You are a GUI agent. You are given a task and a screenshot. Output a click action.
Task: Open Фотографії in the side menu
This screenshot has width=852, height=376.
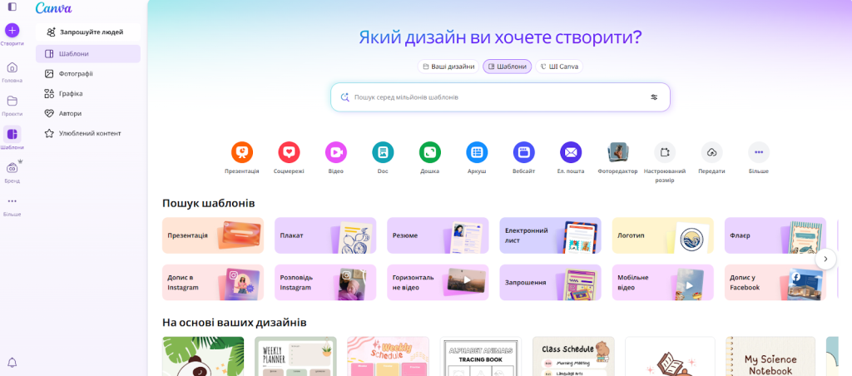point(76,73)
